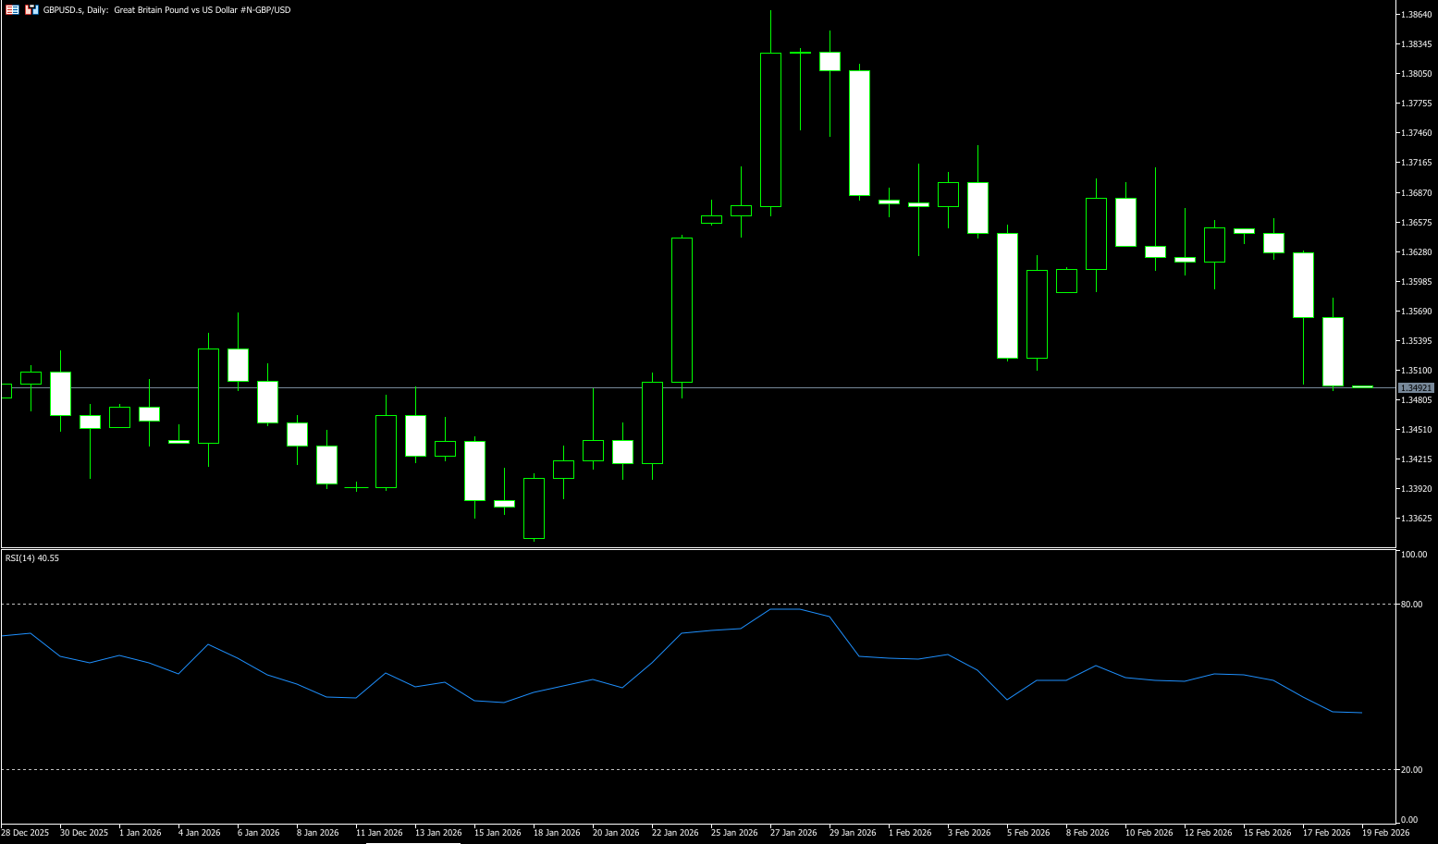Viewport: 1438px width, 844px height.
Task: Click the Depth of Market icon at top-left
Action: (x=12, y=10)
